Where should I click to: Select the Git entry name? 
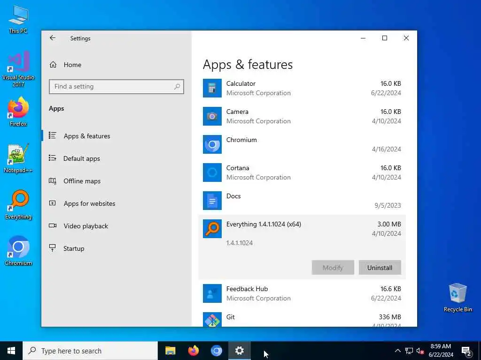(230, 317)
